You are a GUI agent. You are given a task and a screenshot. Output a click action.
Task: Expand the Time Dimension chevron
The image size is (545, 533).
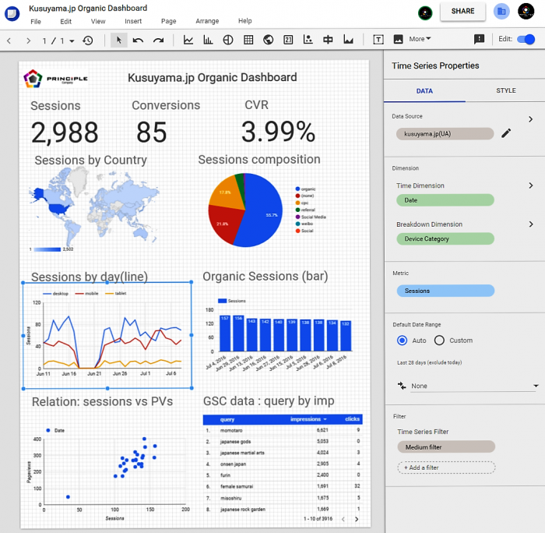[531, 185]
